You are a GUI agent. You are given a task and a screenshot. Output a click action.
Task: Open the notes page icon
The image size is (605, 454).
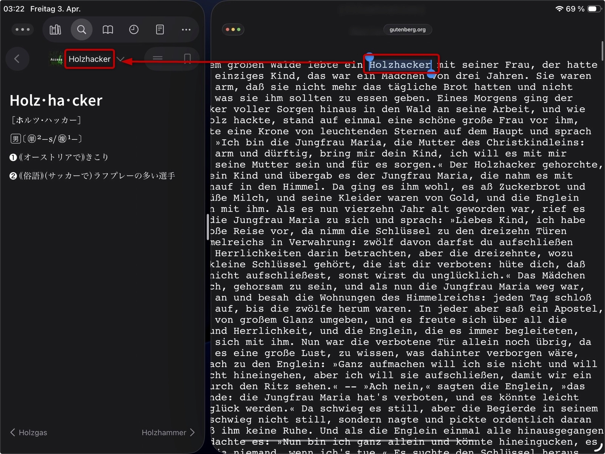pyautogui.click(x=160, y=30)
